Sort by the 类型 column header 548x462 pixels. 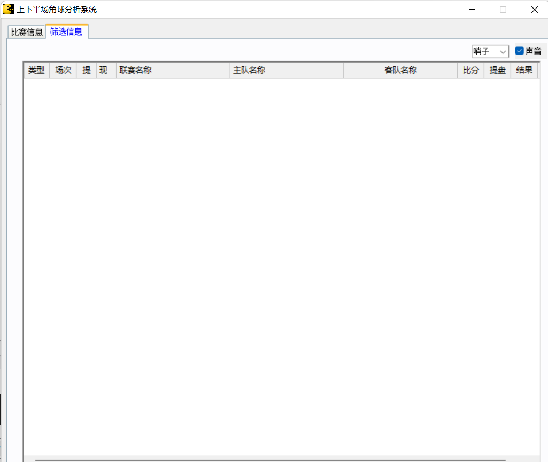(x=36, y=70)
